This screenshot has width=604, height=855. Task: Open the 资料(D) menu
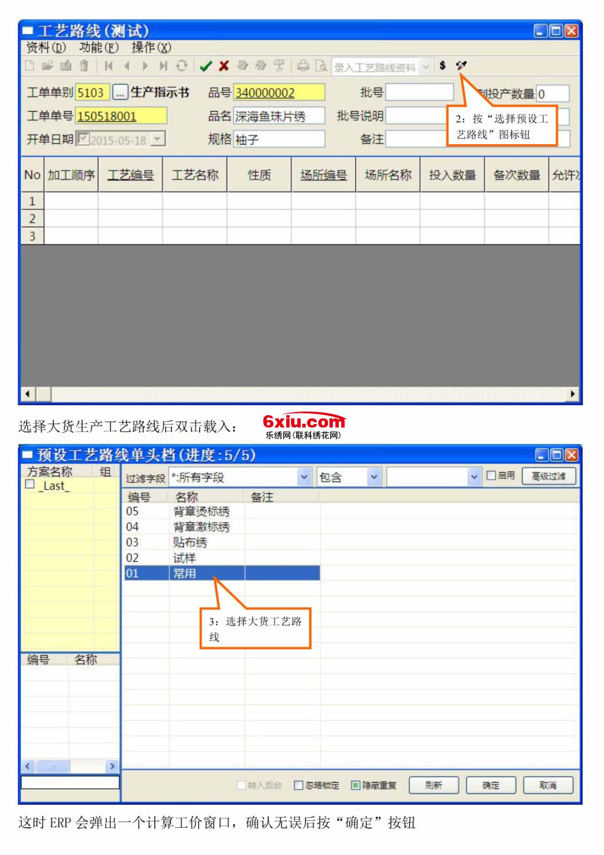(46, 48)
